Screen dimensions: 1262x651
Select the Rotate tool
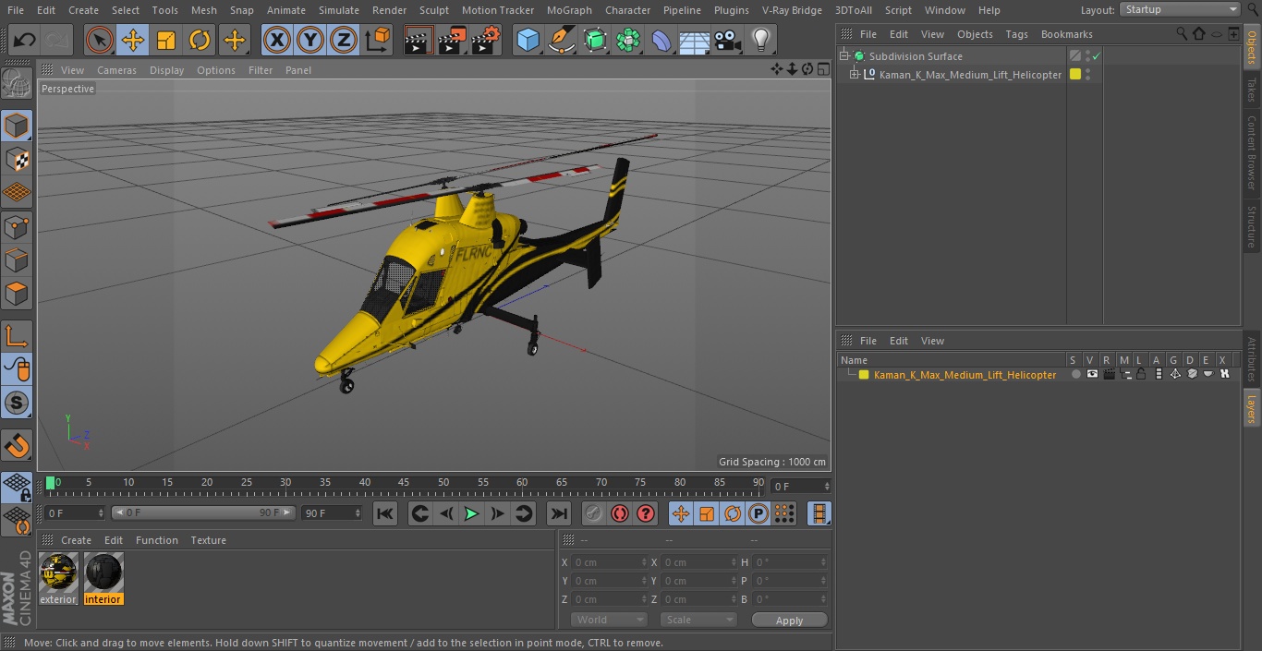point(200,40)
